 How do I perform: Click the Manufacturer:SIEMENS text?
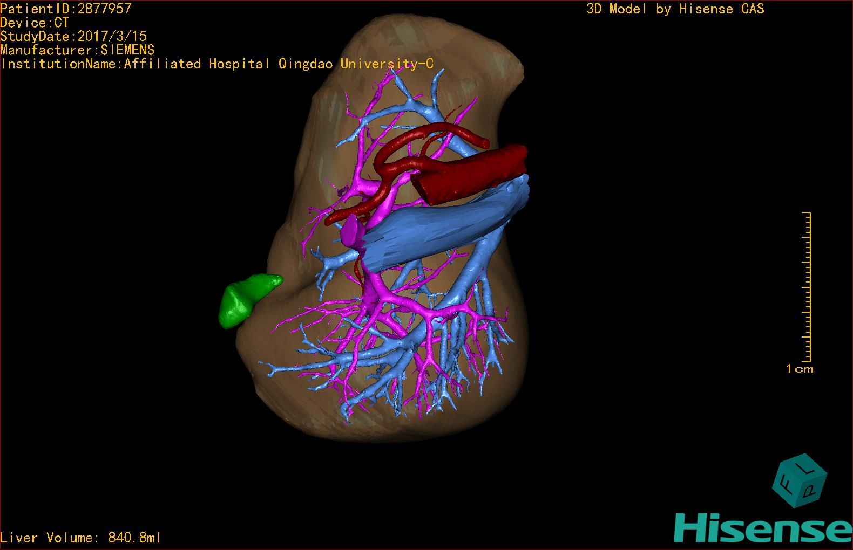(78, 50)
